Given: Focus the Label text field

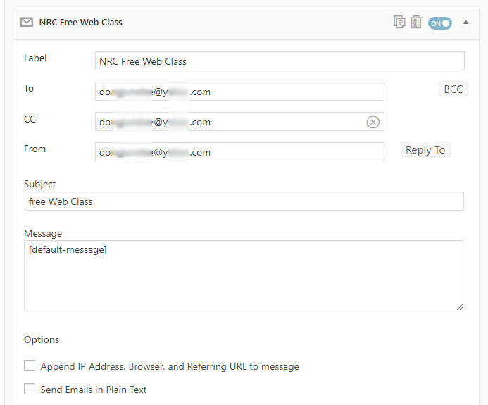Looking at the screenshot, I should pos(280,61).
